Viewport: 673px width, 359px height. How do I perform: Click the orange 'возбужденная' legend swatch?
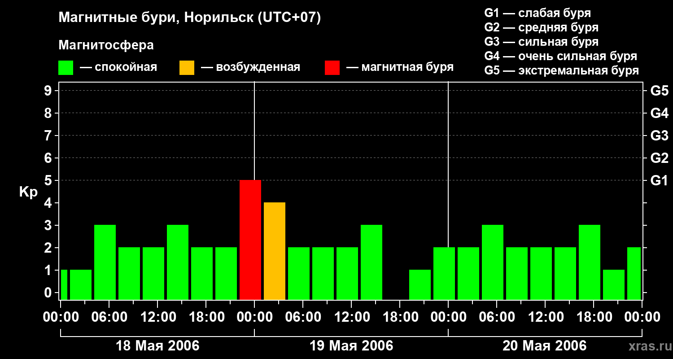pyautogui.click(x=187, y=68)
